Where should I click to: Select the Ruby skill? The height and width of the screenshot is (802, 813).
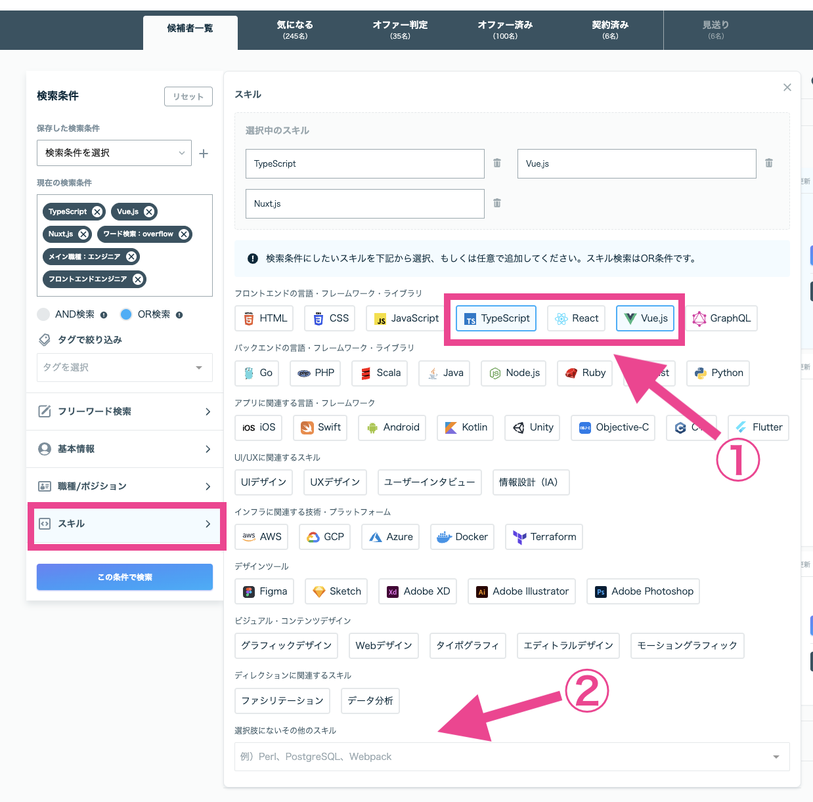[584, 373]
